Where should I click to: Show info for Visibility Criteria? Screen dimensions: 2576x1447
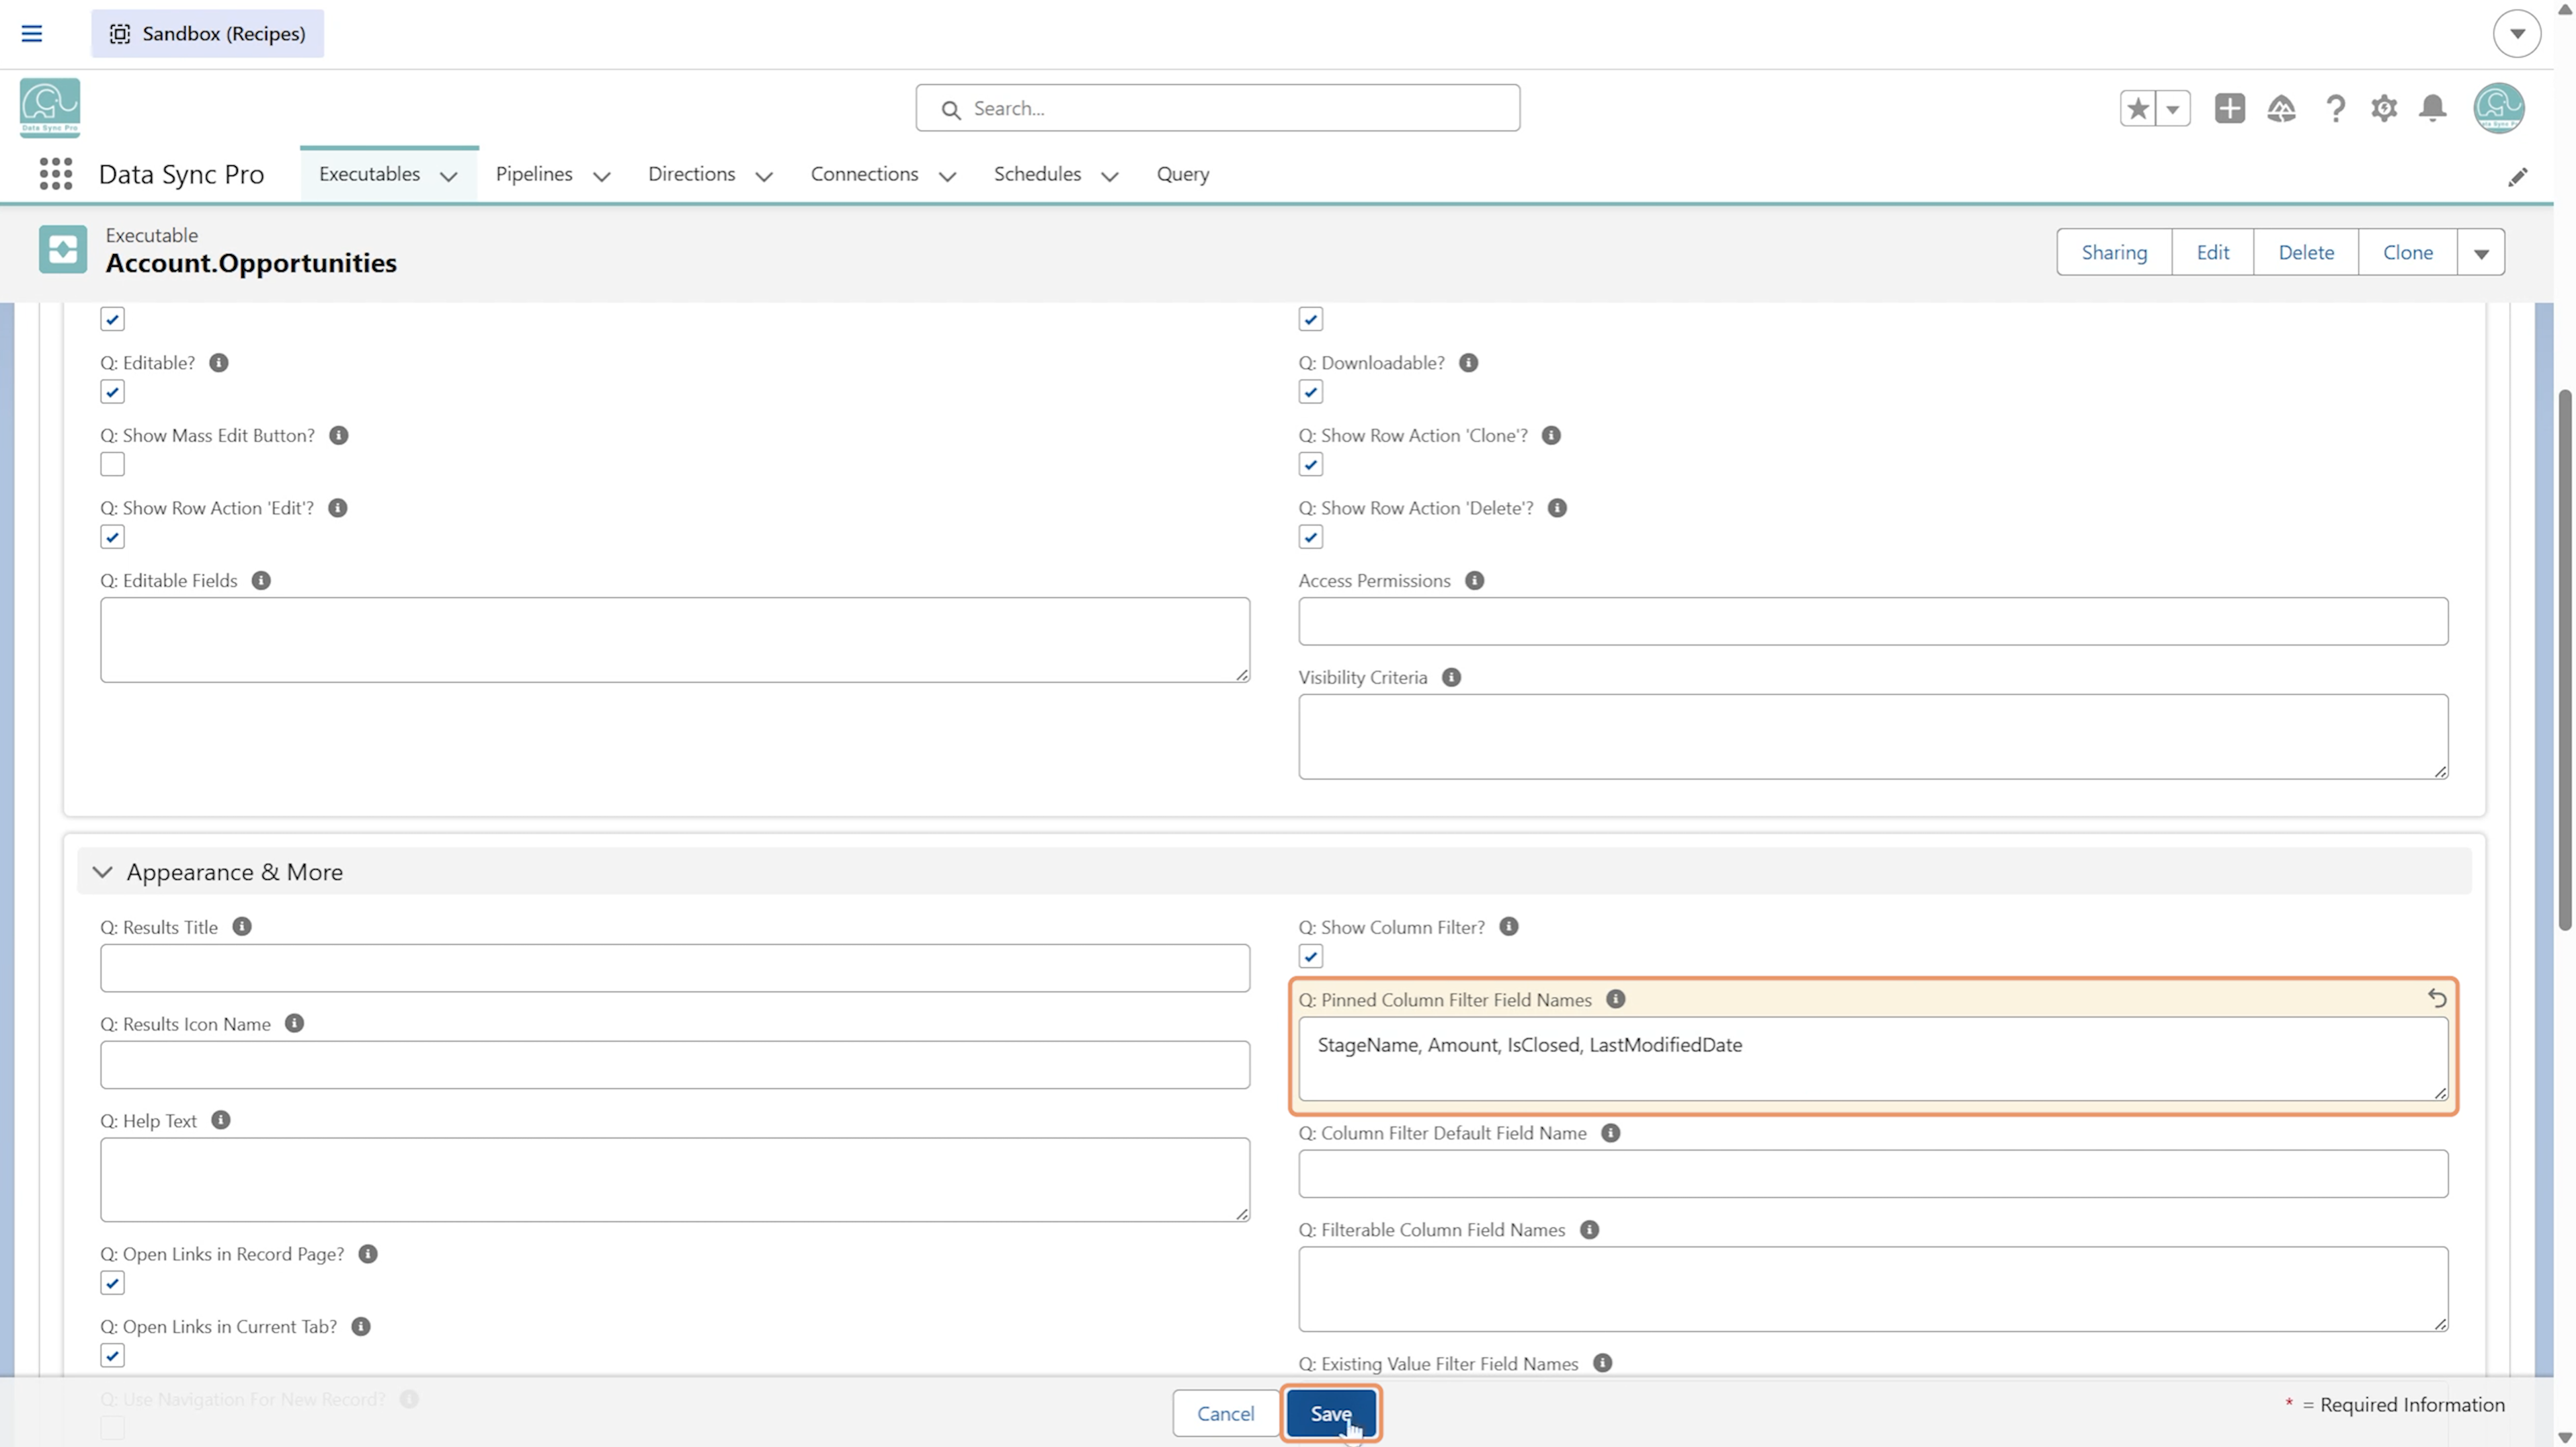tap(1451, 677)
